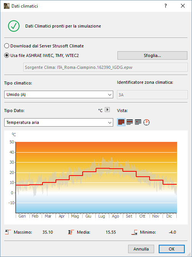Screen dimensions: 192x257
Task: Click the Dic month label on chart
Action: (x=169, y=216)
